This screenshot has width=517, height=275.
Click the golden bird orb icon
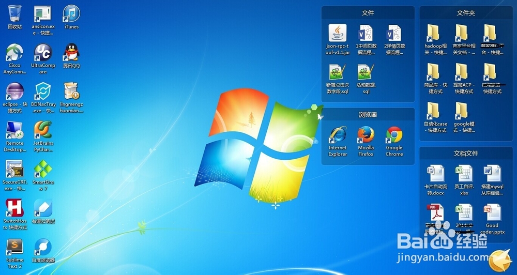coord(500,260)
